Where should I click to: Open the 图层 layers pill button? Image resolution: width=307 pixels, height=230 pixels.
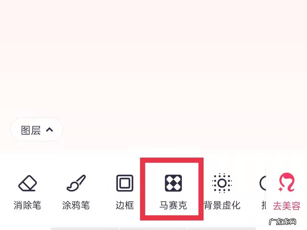[x=37, y=130]
